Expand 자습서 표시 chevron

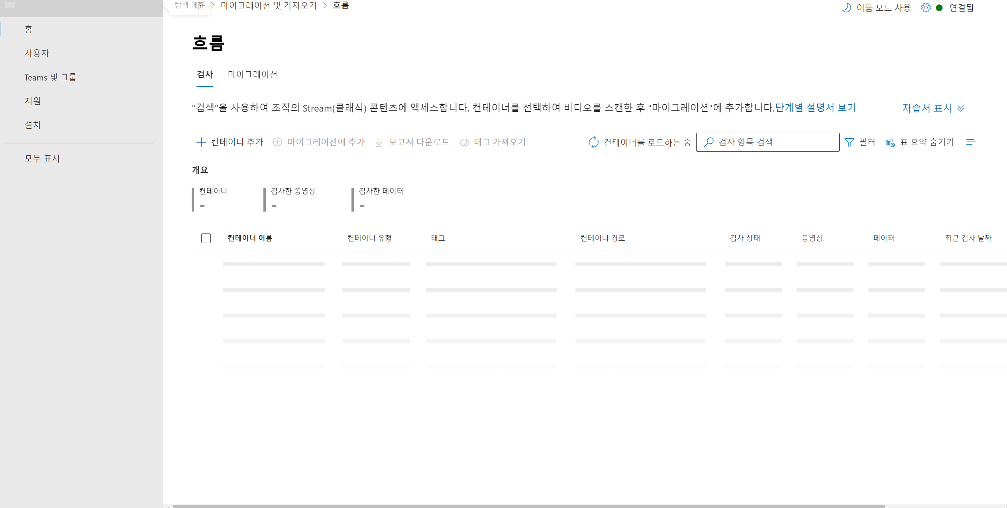click(x=961, y=108)
